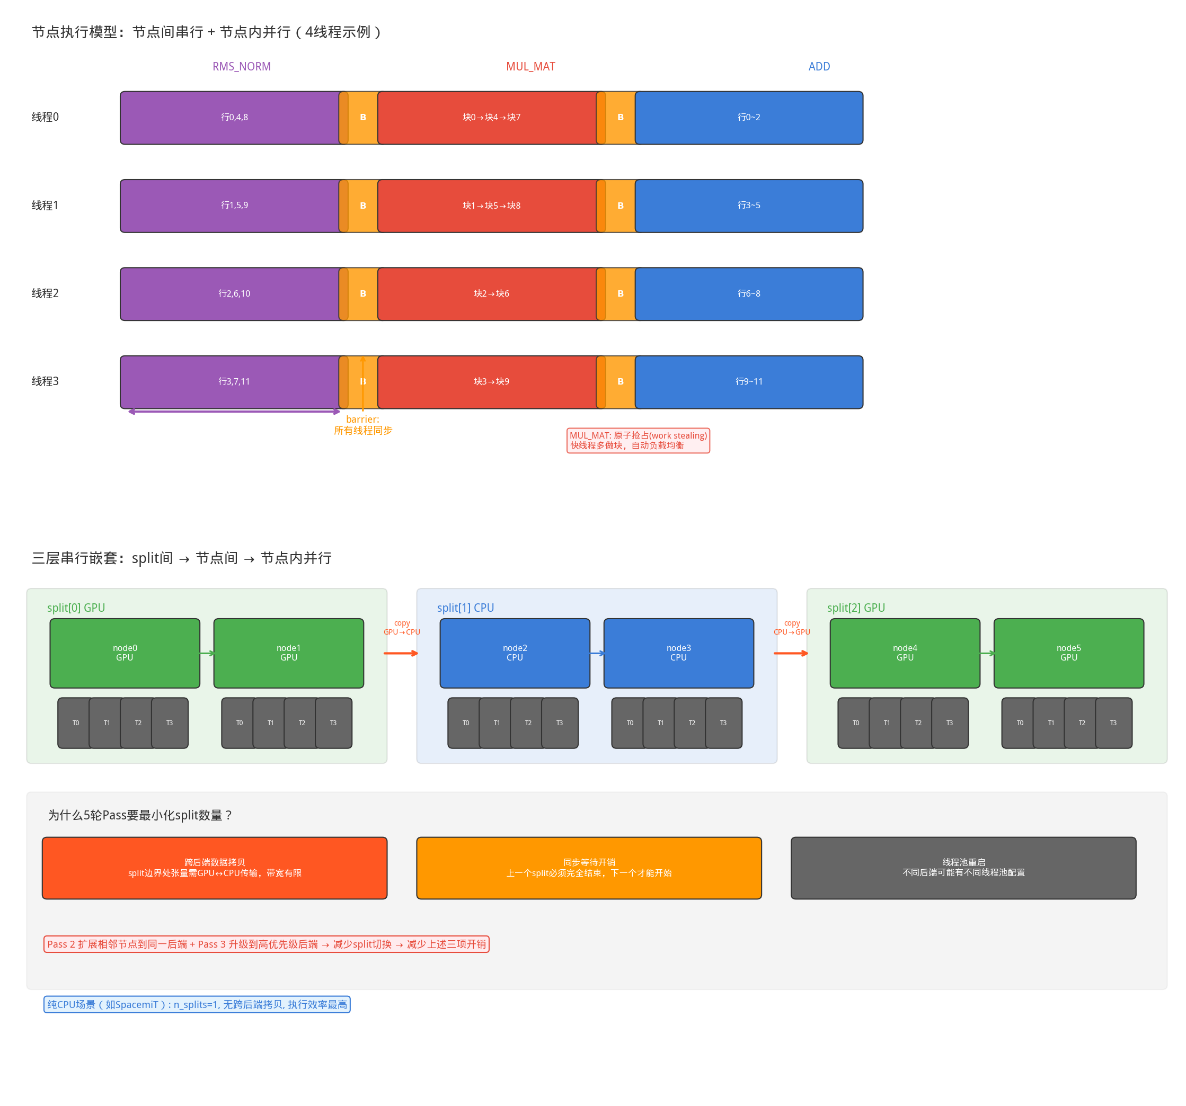Click first barrier B block in 线程2 row

(x=362, y=293)
